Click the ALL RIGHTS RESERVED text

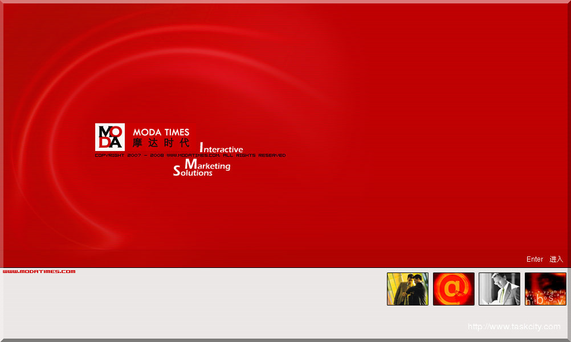click(254, 155)
